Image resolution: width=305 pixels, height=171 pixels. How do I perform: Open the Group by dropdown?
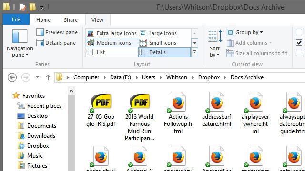point(244,32)
